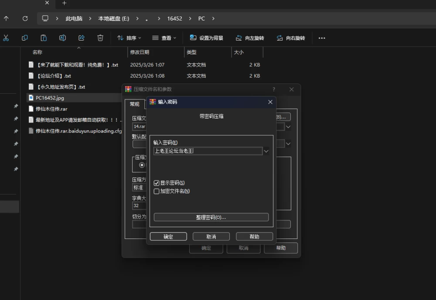Viewport: 436px width, 300px height.
Task: Click the Delete trash can icon
Action: tap(100, 38)
